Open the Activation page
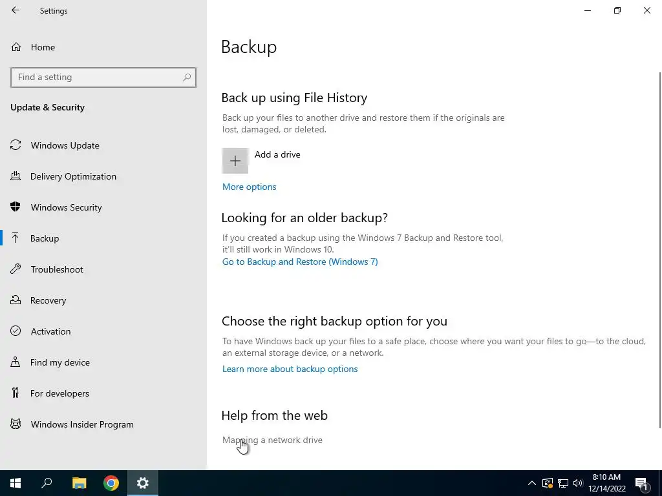Image resolution: width=662 pixels, height=496 pixels. click(50, 331)
